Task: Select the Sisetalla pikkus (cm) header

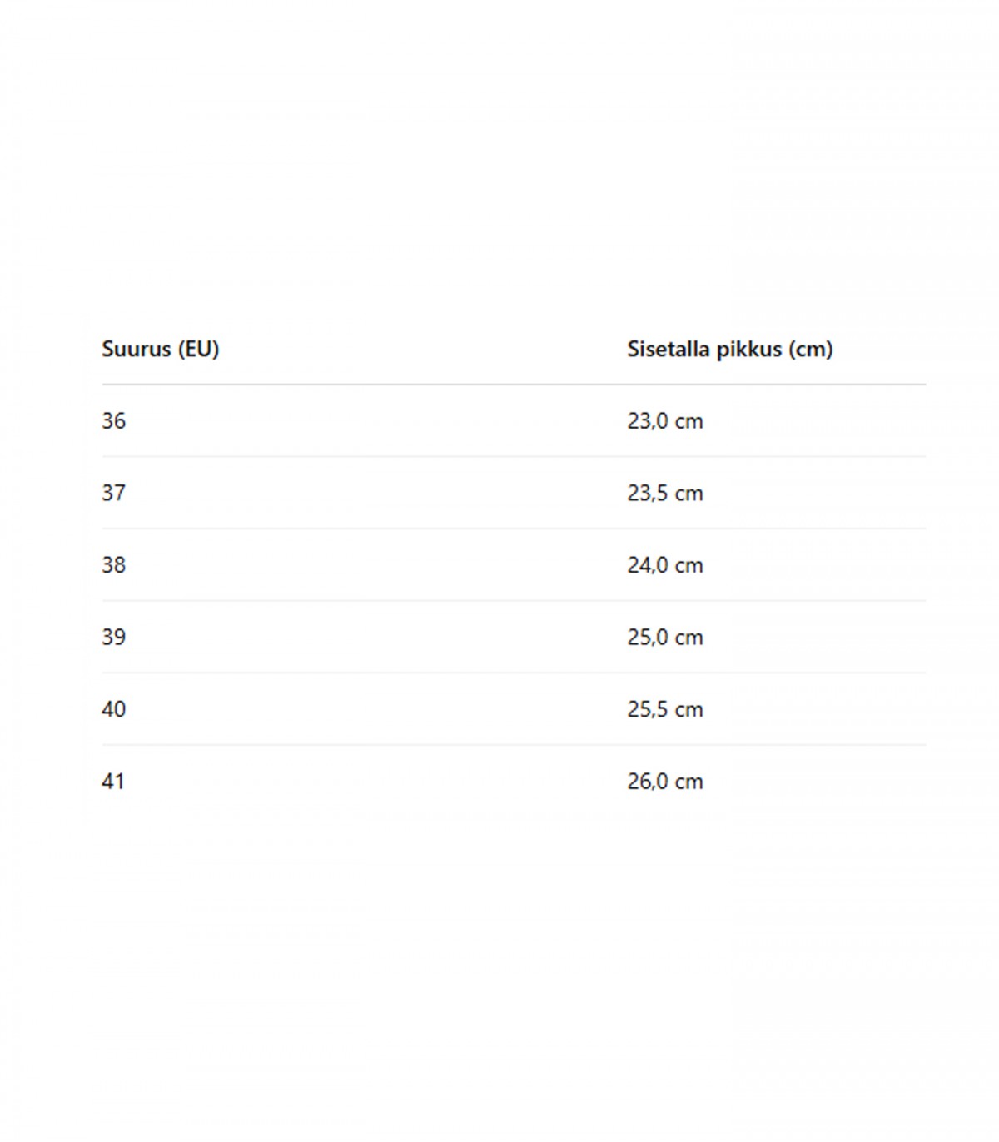Action: (729, 349)
